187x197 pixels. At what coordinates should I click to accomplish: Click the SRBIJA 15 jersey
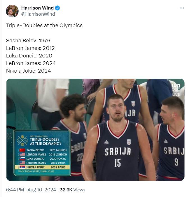[x=118, y=151]
